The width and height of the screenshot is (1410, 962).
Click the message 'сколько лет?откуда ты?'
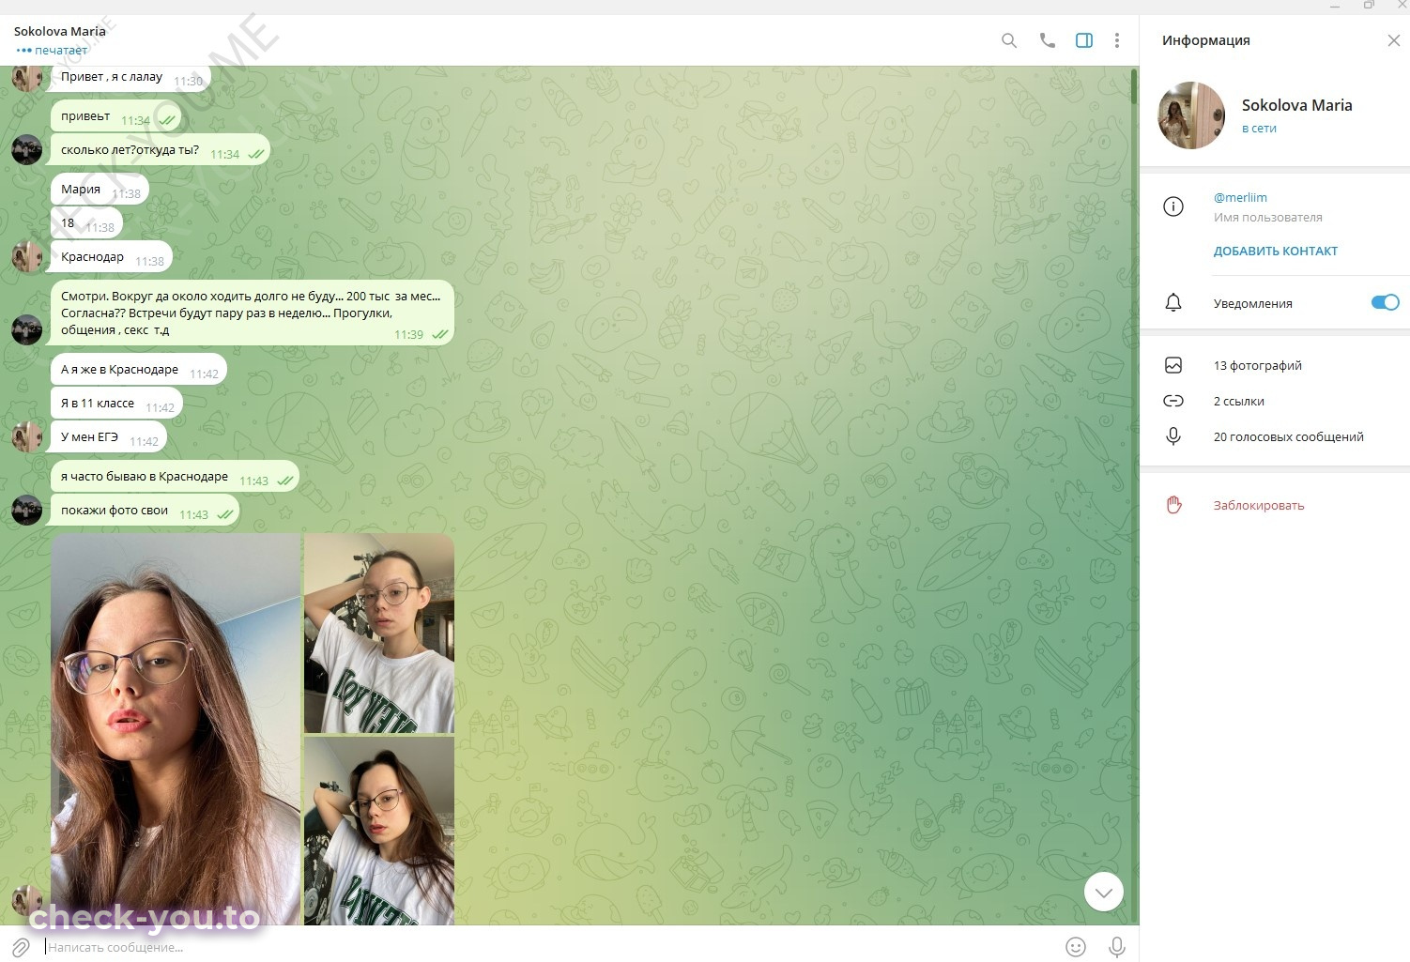160,150
